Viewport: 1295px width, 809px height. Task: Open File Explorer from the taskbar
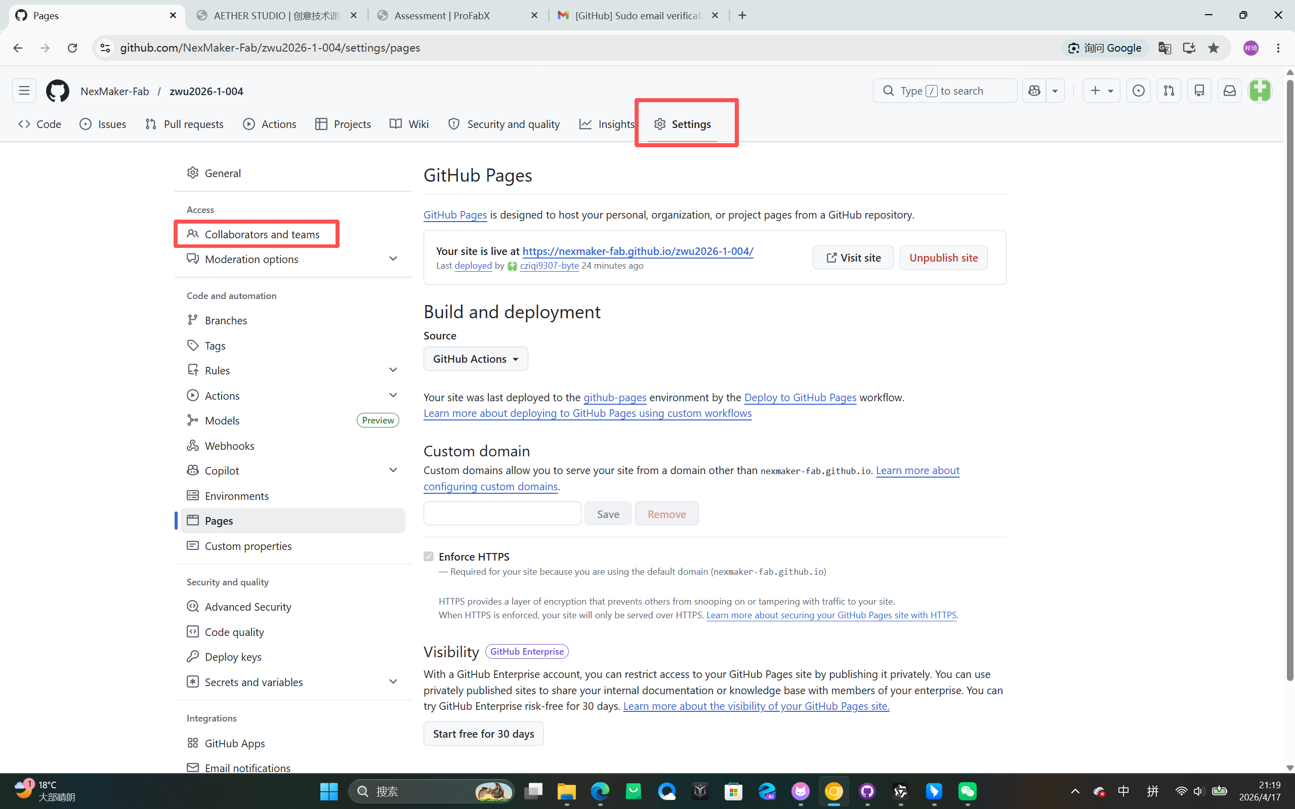point(567,791)
